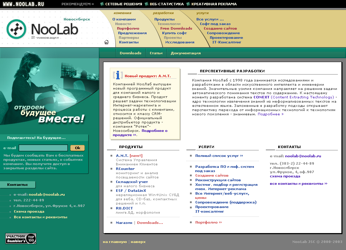Open the Все Интернет/веб-услуги link
Image resolution: width=346 pixels, height=250 pixels.
tap(222, 193)
